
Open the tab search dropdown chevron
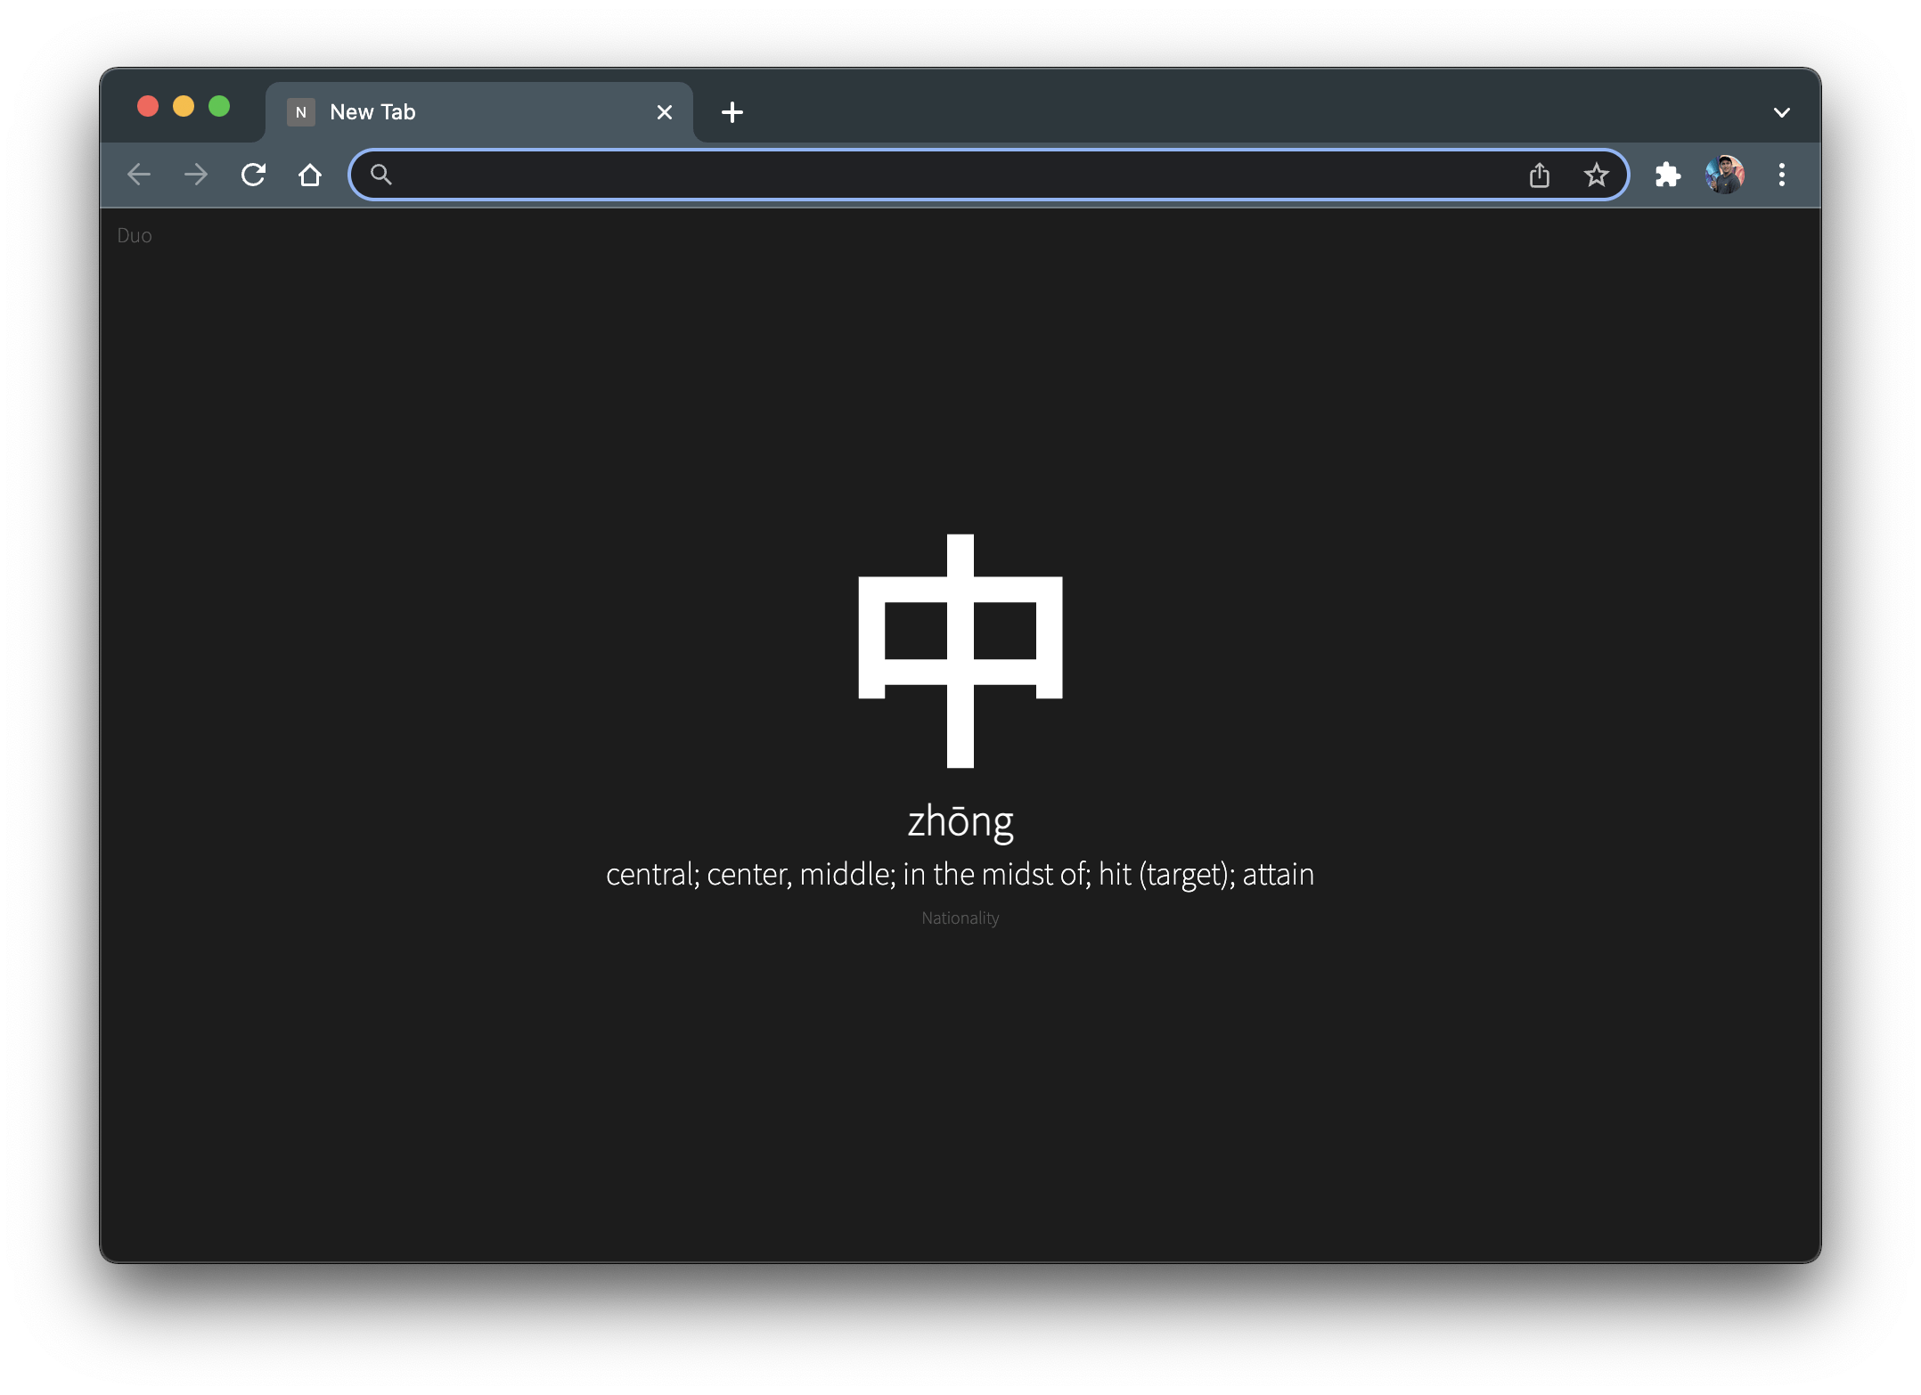click(x=1782, y=111)
